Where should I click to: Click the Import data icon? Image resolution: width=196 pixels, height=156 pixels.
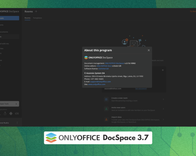coord(106,119)
